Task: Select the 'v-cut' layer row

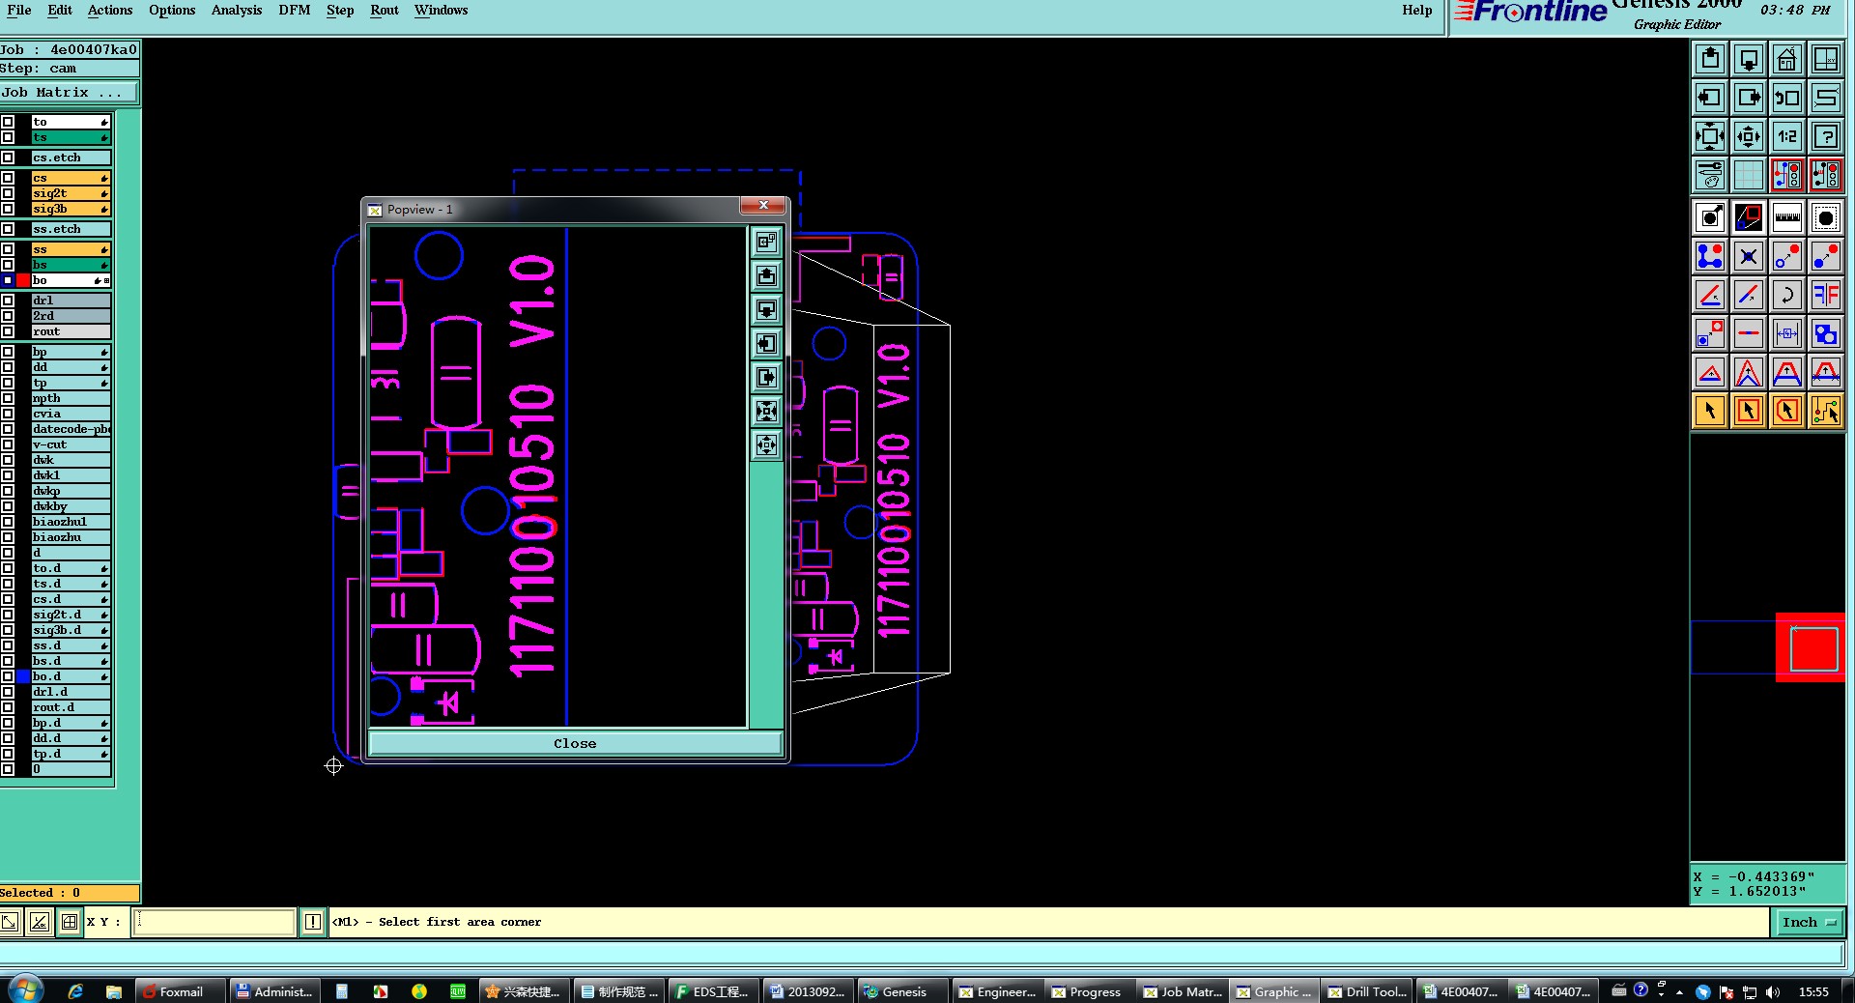Action: point(71,444)
